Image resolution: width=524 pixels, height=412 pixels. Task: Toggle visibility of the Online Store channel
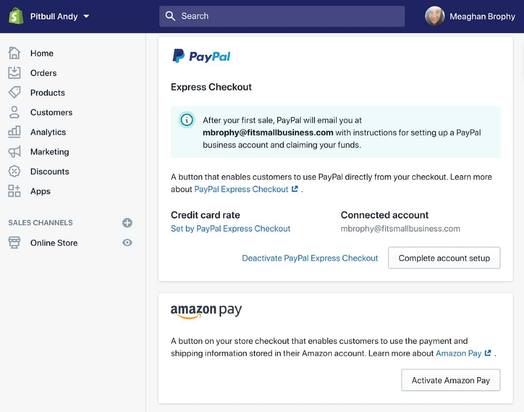coord(127,243)
